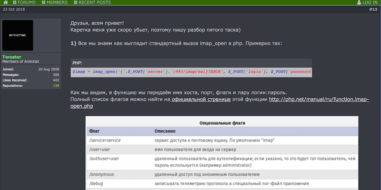
Task: Click the RECENT POSTS square bullet icon
Action: click(x=75, y=3)
